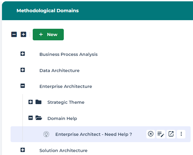Viewport: 193px width, 155px height.
Task: Click the green New button
Action: (x=48, y=34)
